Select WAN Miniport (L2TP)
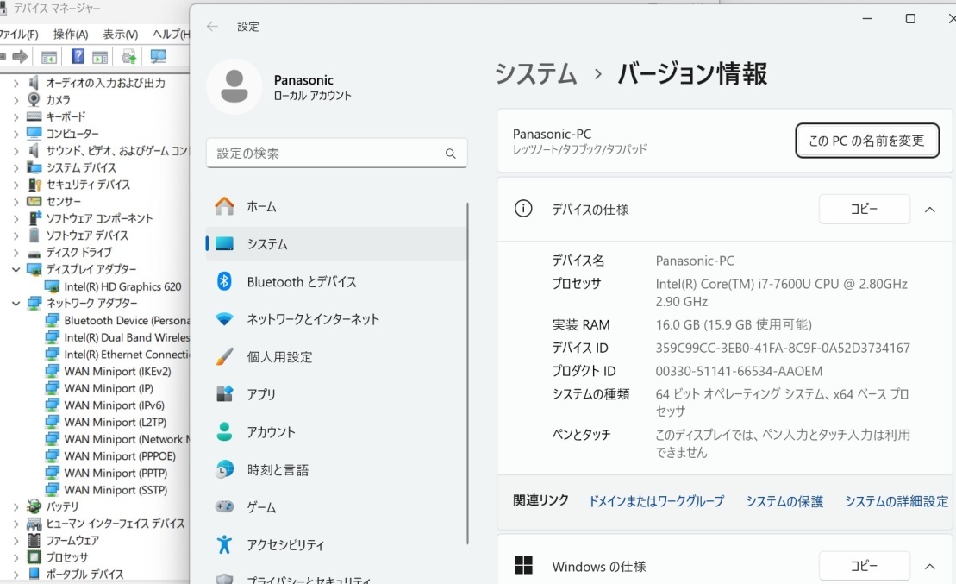 click(x=116, y=423)
